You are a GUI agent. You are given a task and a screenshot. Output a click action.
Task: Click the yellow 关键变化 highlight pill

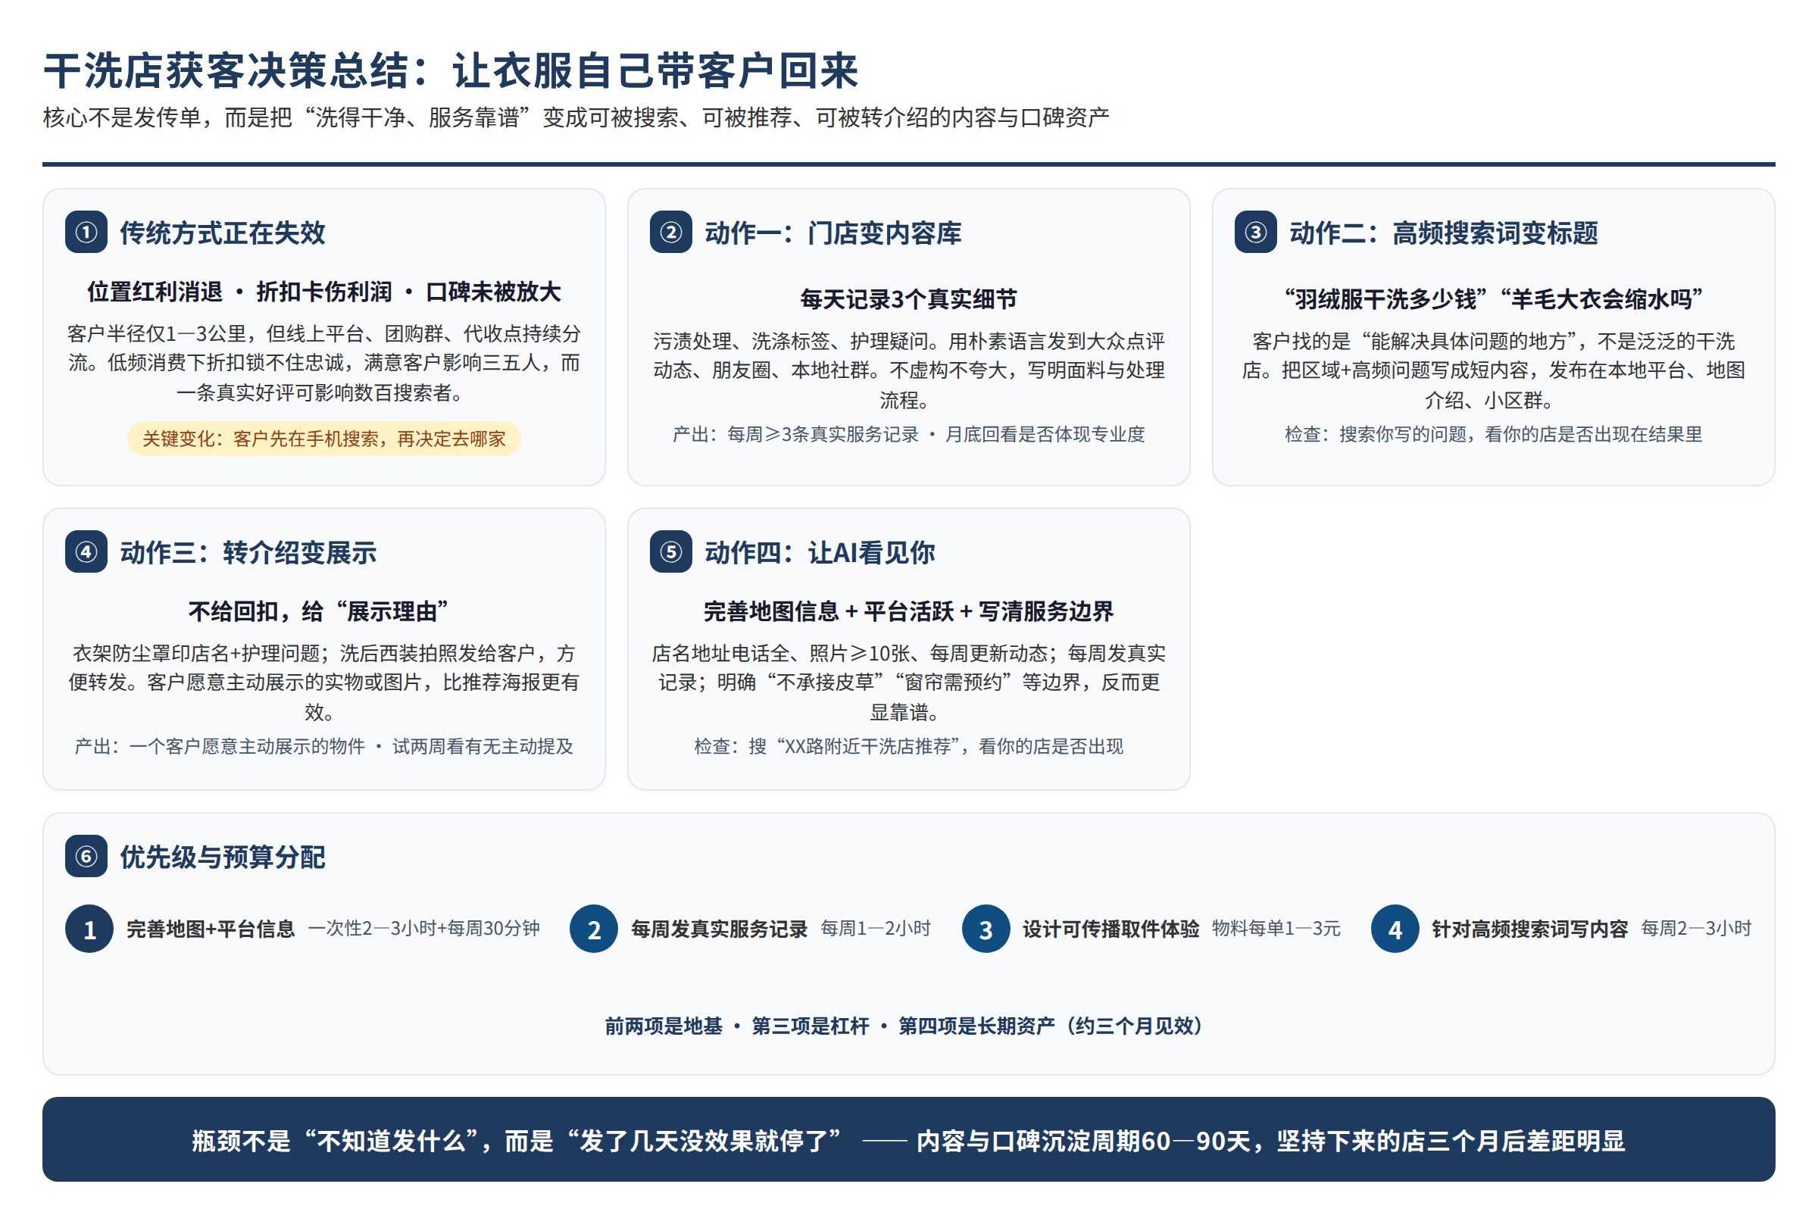324,439
